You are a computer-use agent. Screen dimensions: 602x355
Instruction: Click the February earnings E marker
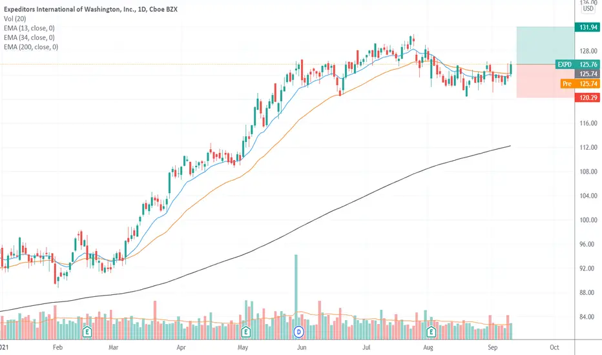click(x=87, y=332)
